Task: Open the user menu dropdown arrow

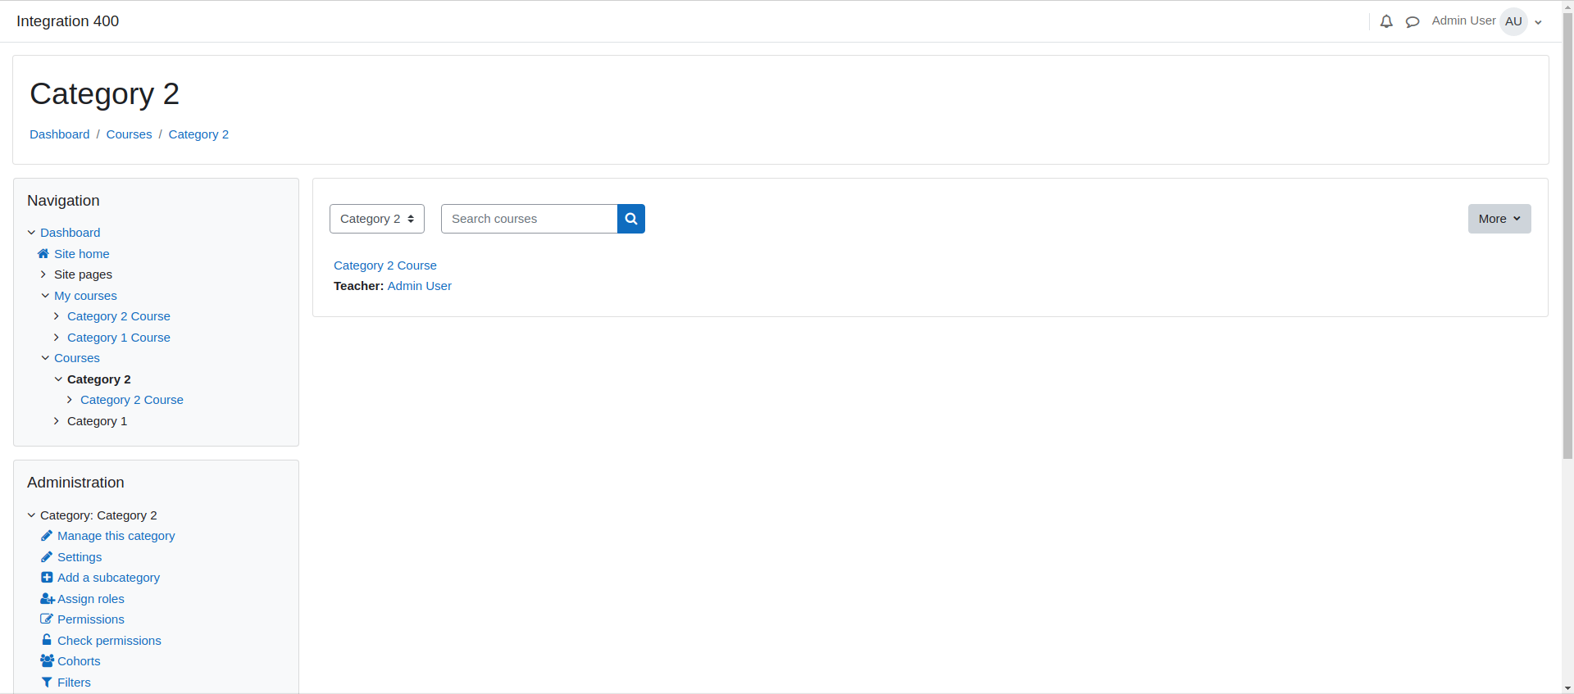Action: tap(1538, 22)
